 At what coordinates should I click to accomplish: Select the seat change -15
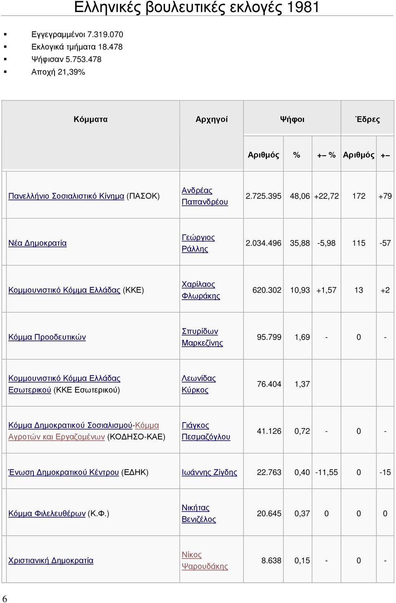click(385, 473)
